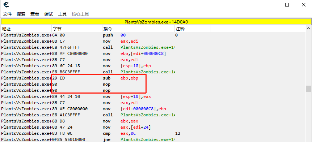Open the 核心工具 menu
This screenshot has width=312, height=142.
(x=80, y=14)
